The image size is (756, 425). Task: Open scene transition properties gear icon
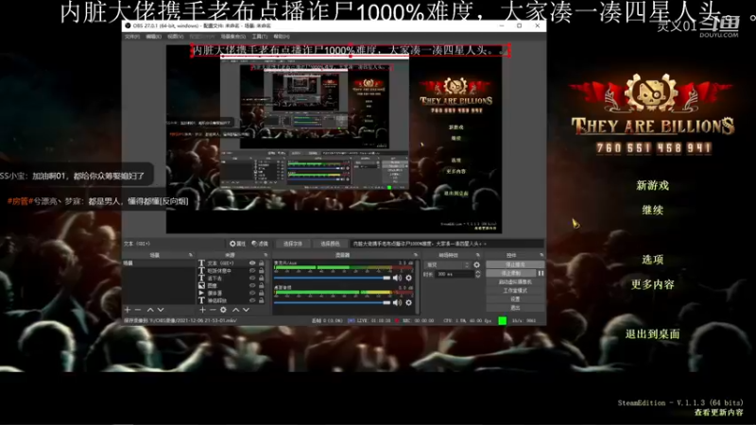pyautogui.click(x=477, y=264)
